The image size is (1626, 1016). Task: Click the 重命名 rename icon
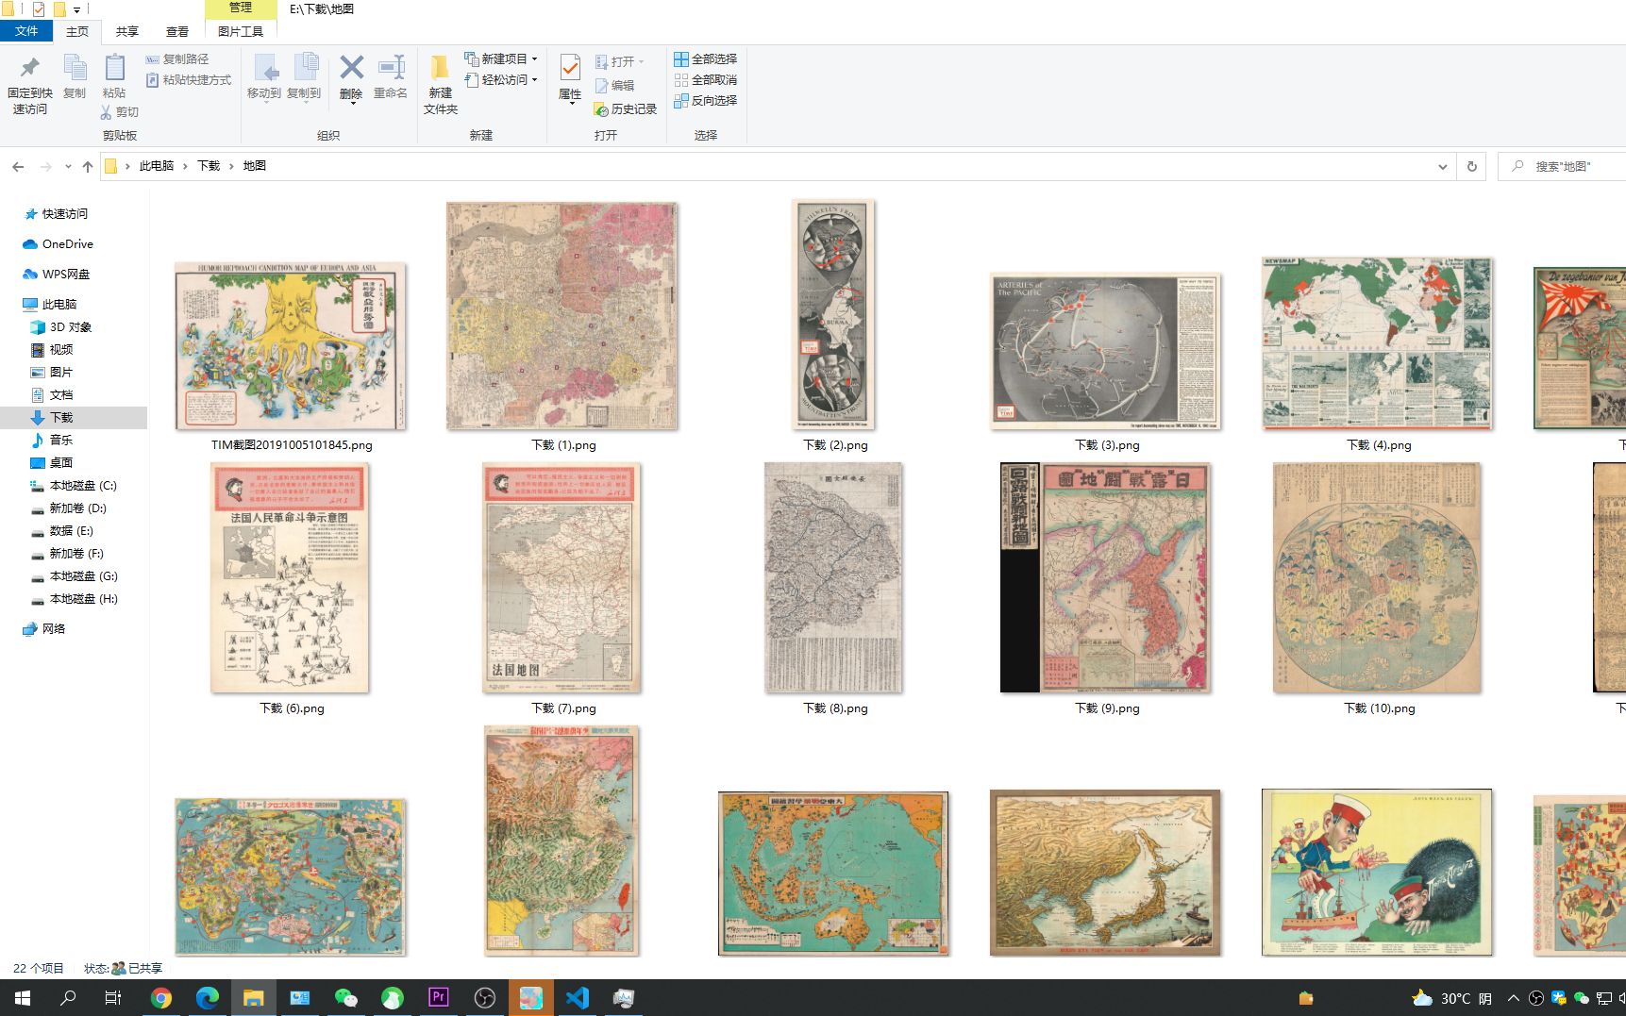(x=391, y=67)
